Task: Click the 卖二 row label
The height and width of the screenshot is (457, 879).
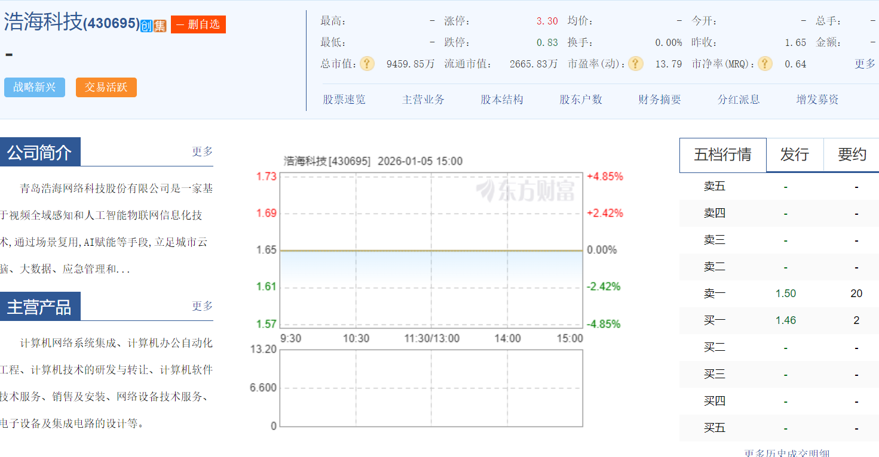Action: tap(715, 267)
